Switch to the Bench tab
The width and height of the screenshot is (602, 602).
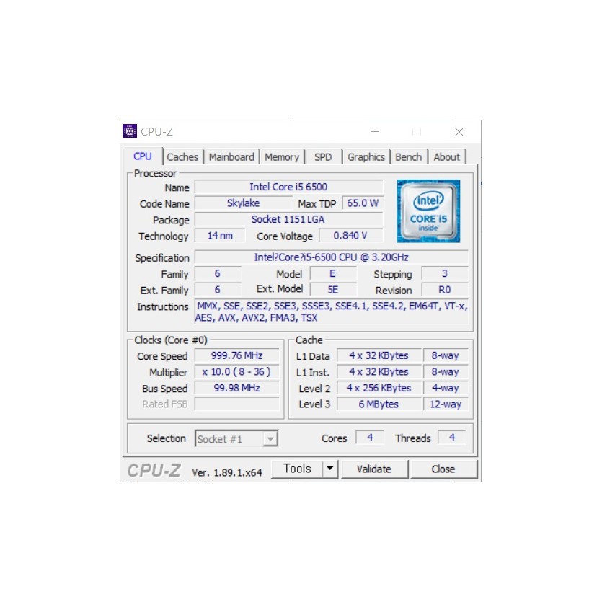point(409,157)
